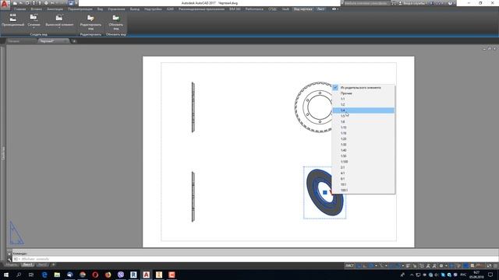
Task: Add a new layout with plus button
Action: 53,264
